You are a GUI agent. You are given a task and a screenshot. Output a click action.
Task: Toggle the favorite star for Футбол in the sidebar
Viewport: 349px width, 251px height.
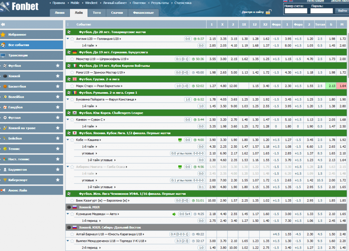pos(58,66)
